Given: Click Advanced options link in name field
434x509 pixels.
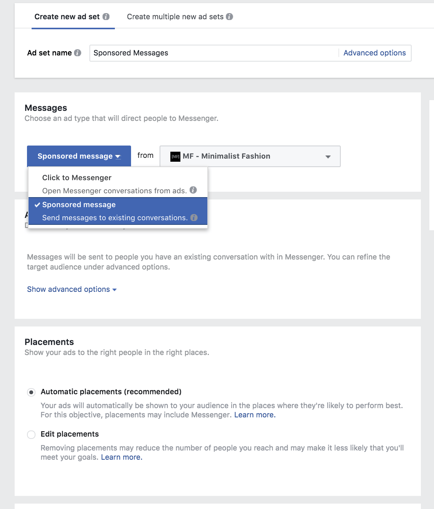Looking at the screenshot, I should tap(374, 53).
